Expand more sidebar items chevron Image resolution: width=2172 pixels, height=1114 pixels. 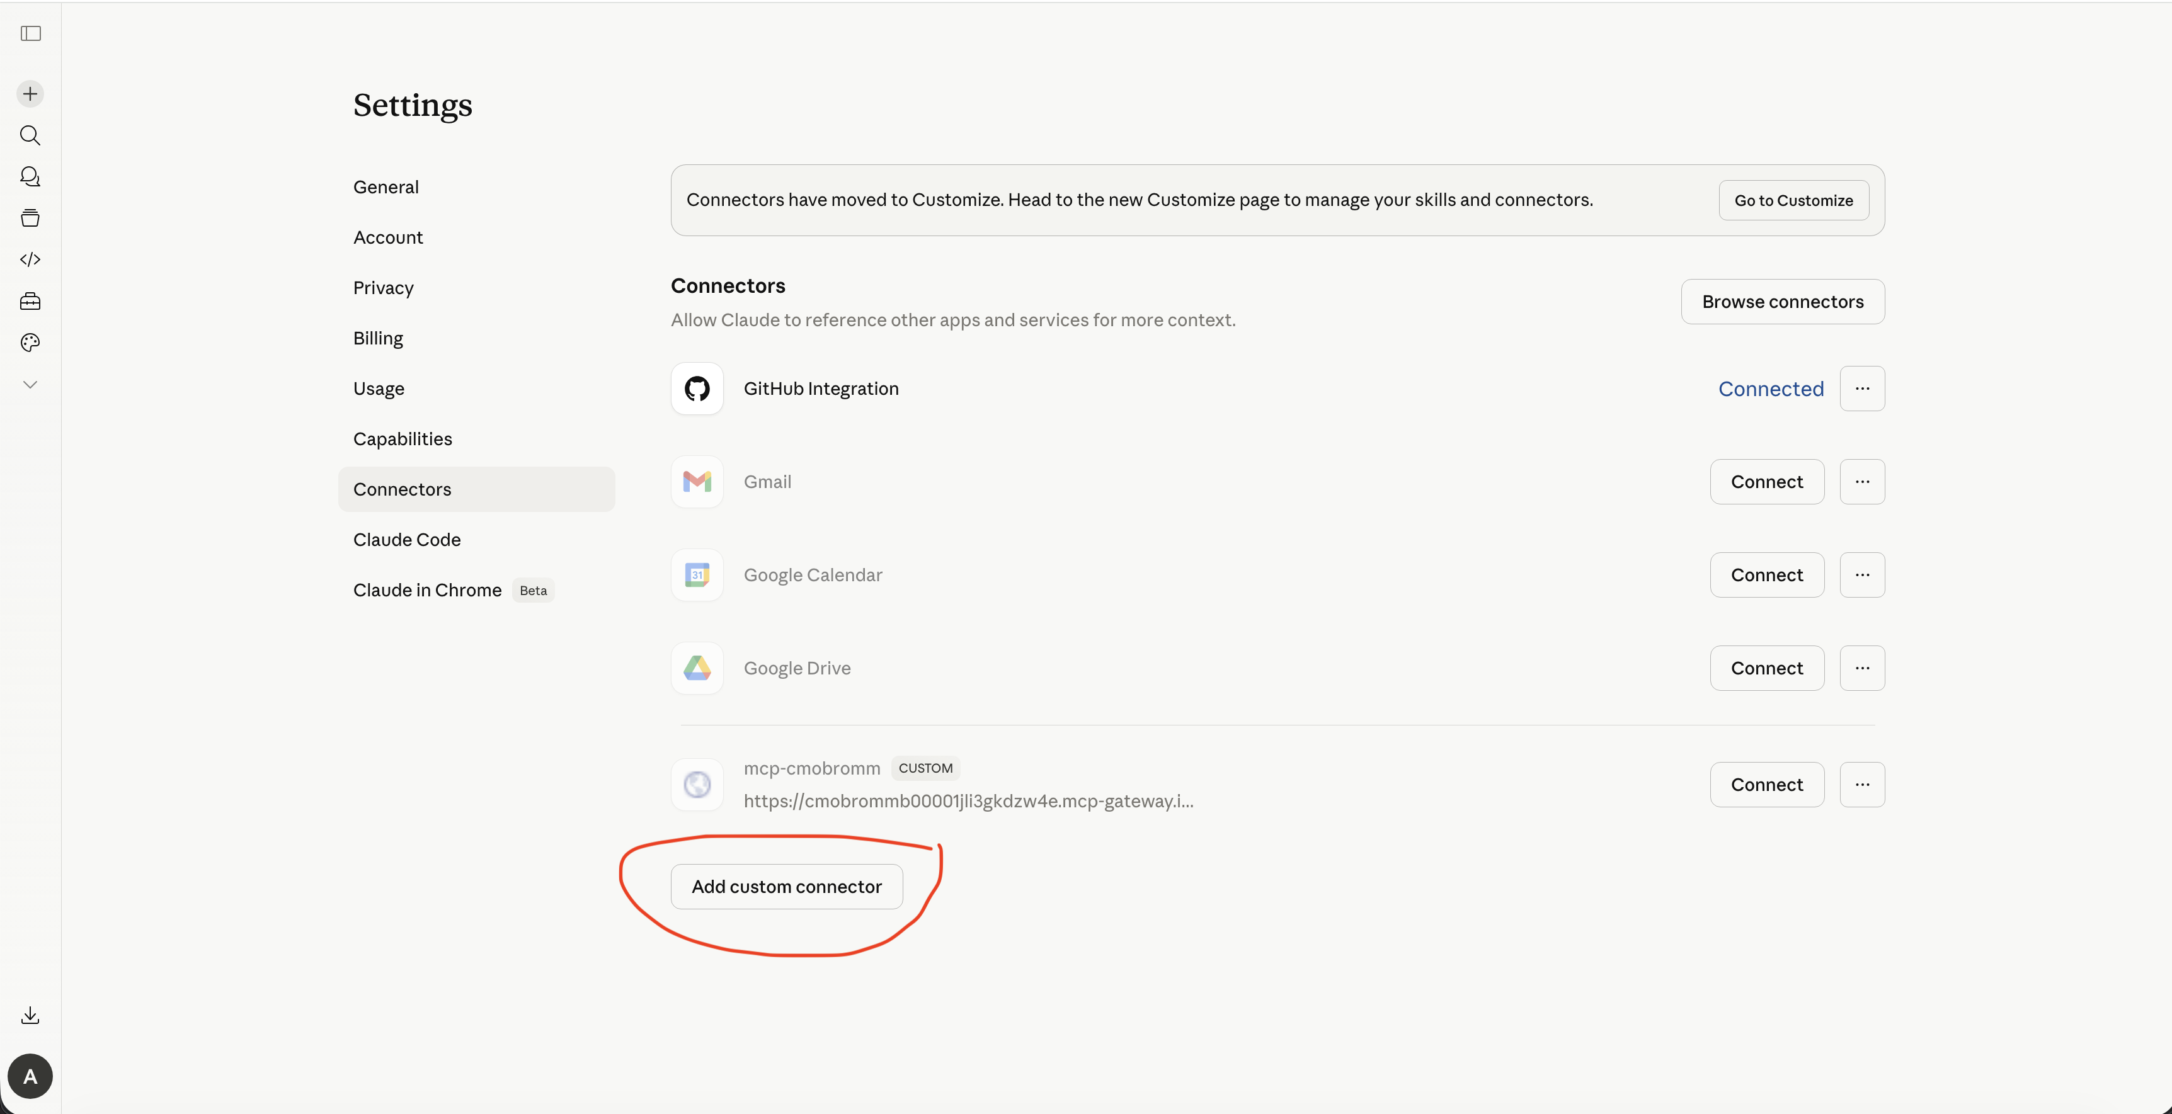pos(30,384)
